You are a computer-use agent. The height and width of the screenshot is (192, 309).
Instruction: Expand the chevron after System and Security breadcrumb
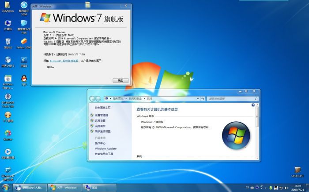pyautogui.click(x=144, y=99)
